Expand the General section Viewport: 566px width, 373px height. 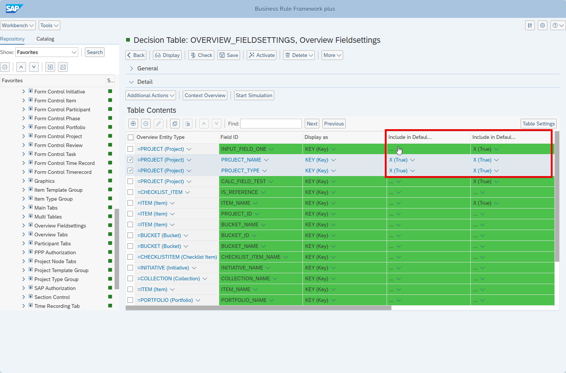pyautogui.click(x=131, y=68)
